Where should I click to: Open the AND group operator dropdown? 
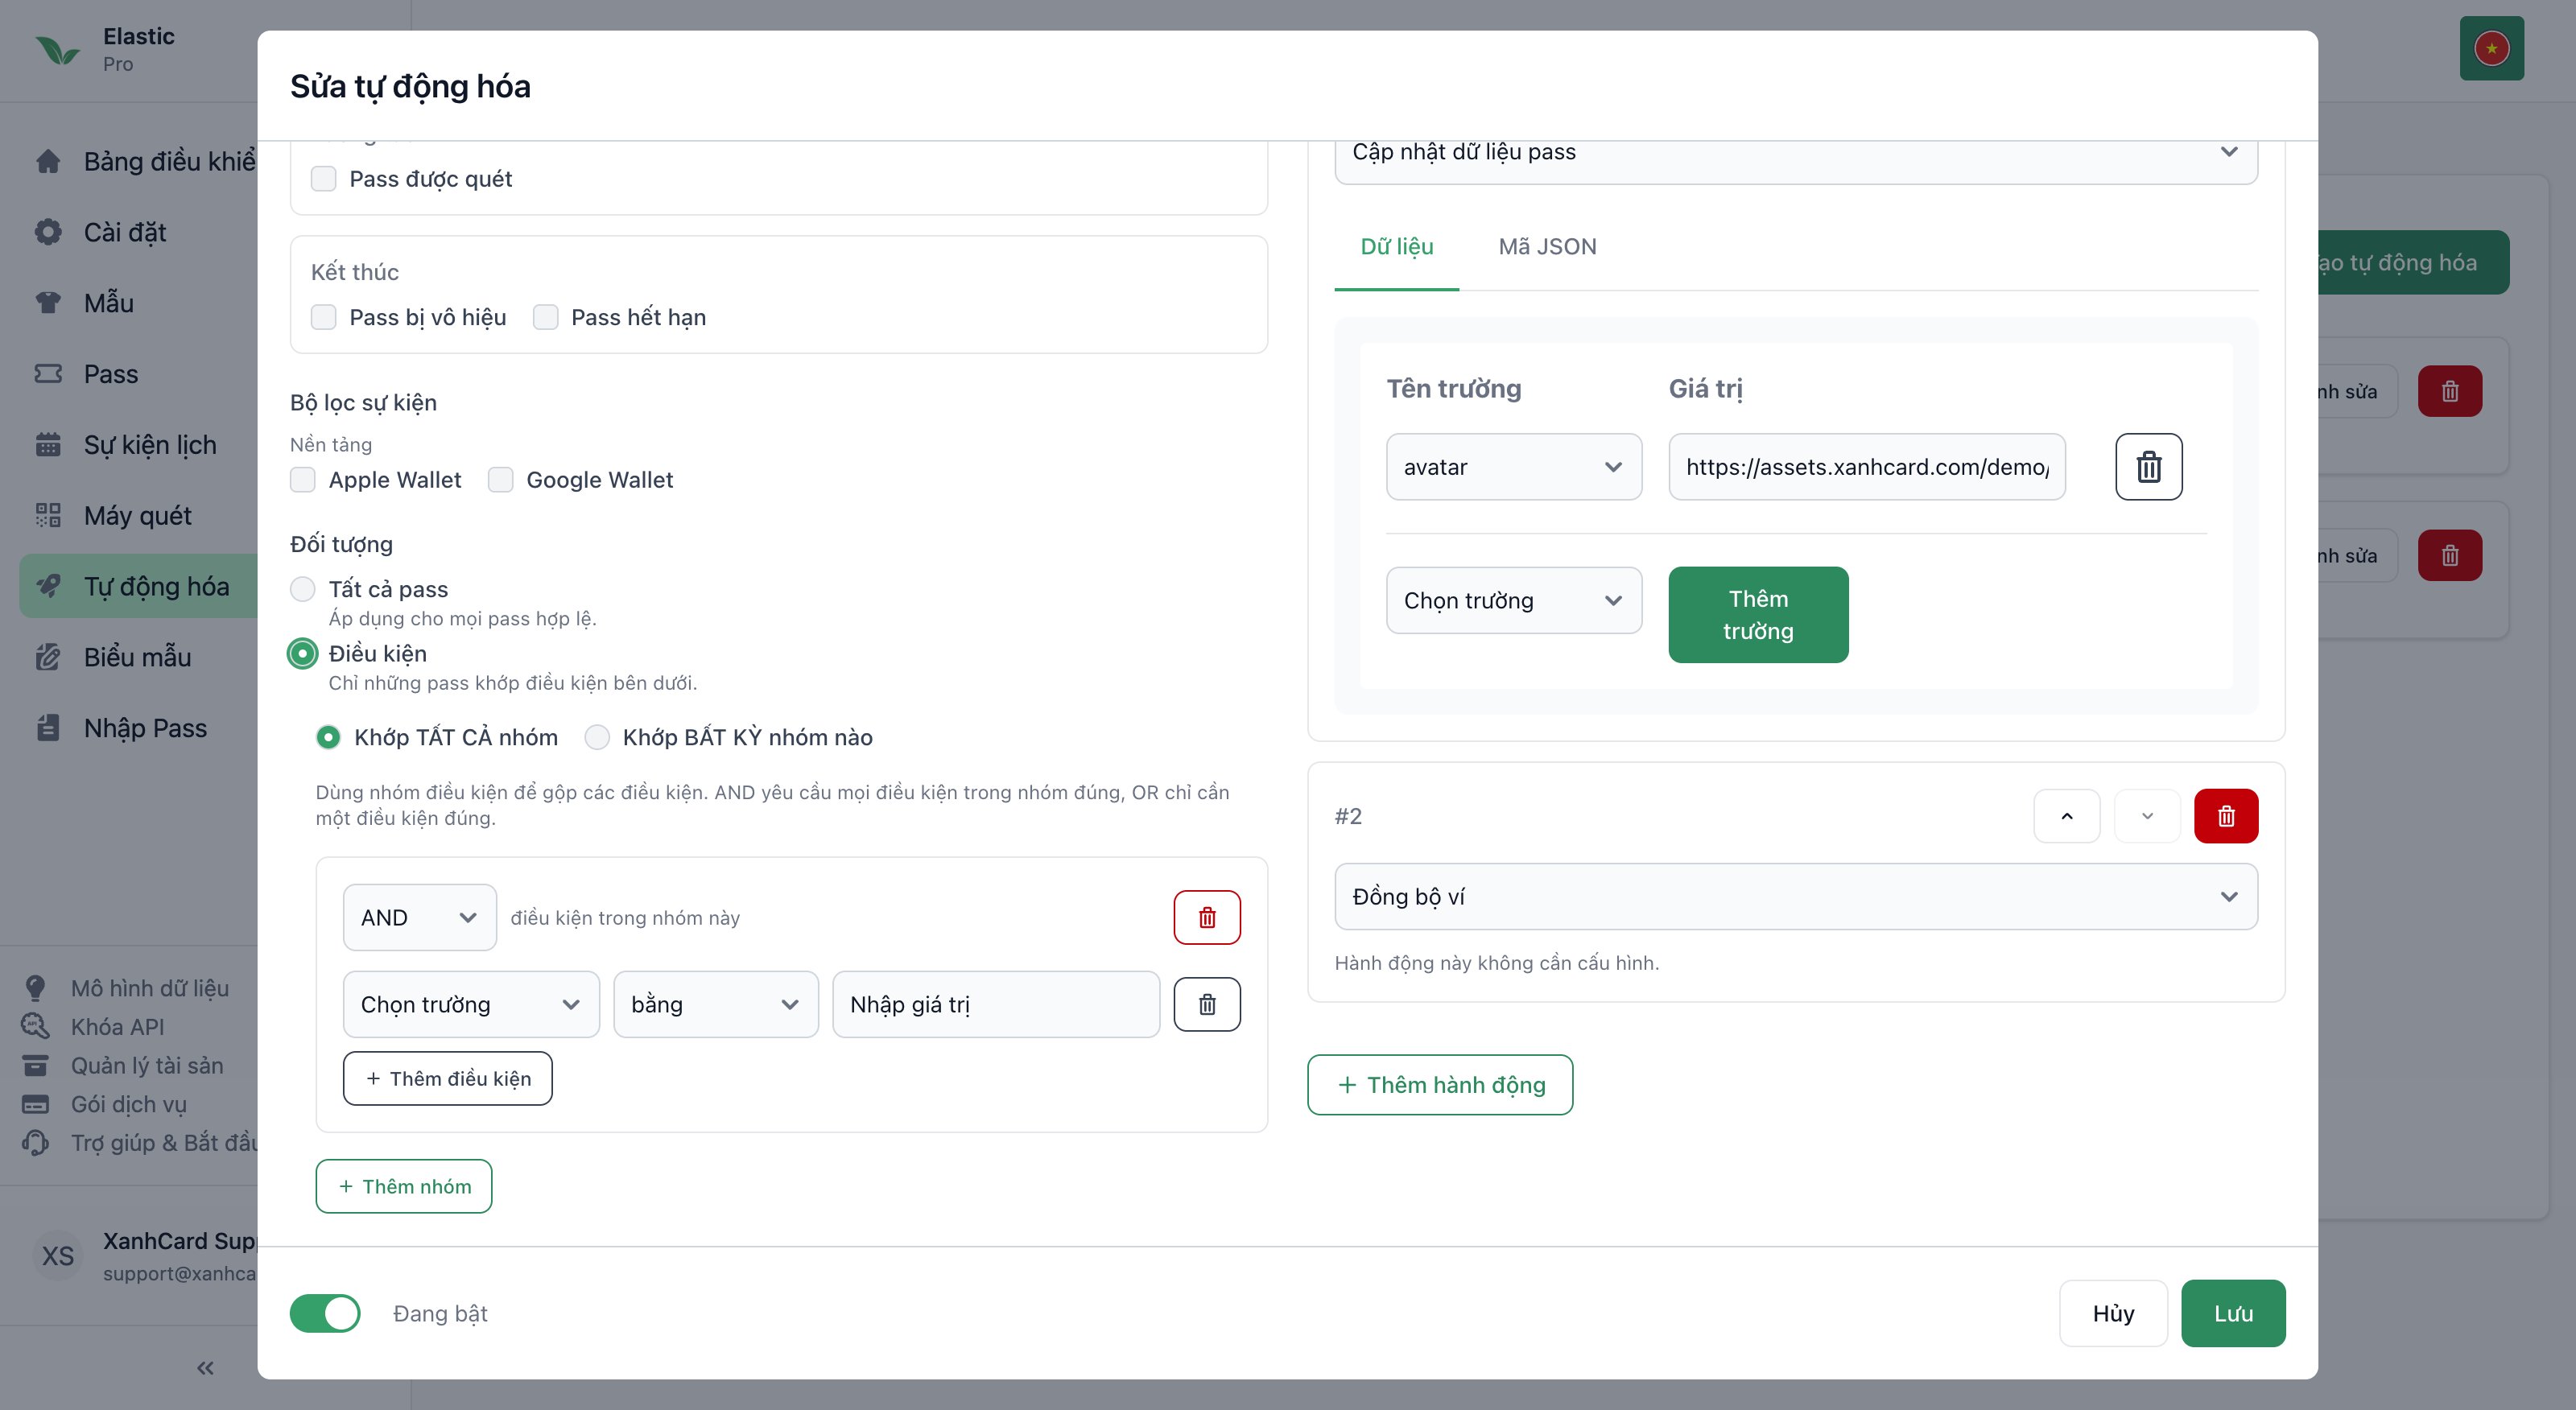[420, 917]
